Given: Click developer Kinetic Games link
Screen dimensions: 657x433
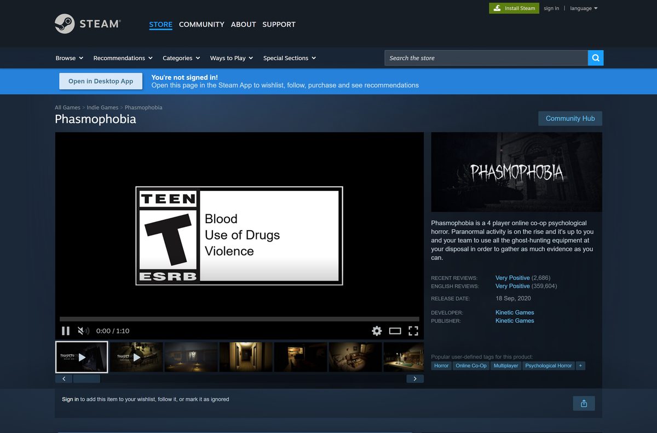Looking at the screenshot, I should (x=515, y=312).
